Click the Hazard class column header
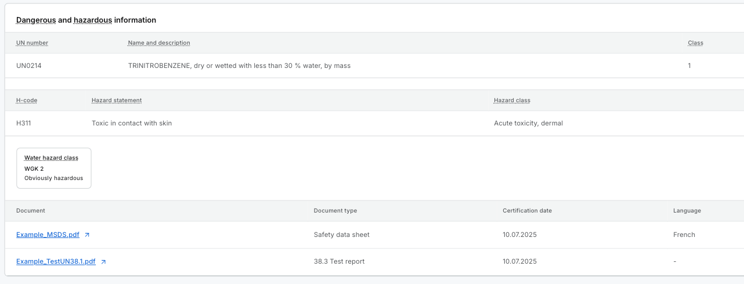 point(512,100)
